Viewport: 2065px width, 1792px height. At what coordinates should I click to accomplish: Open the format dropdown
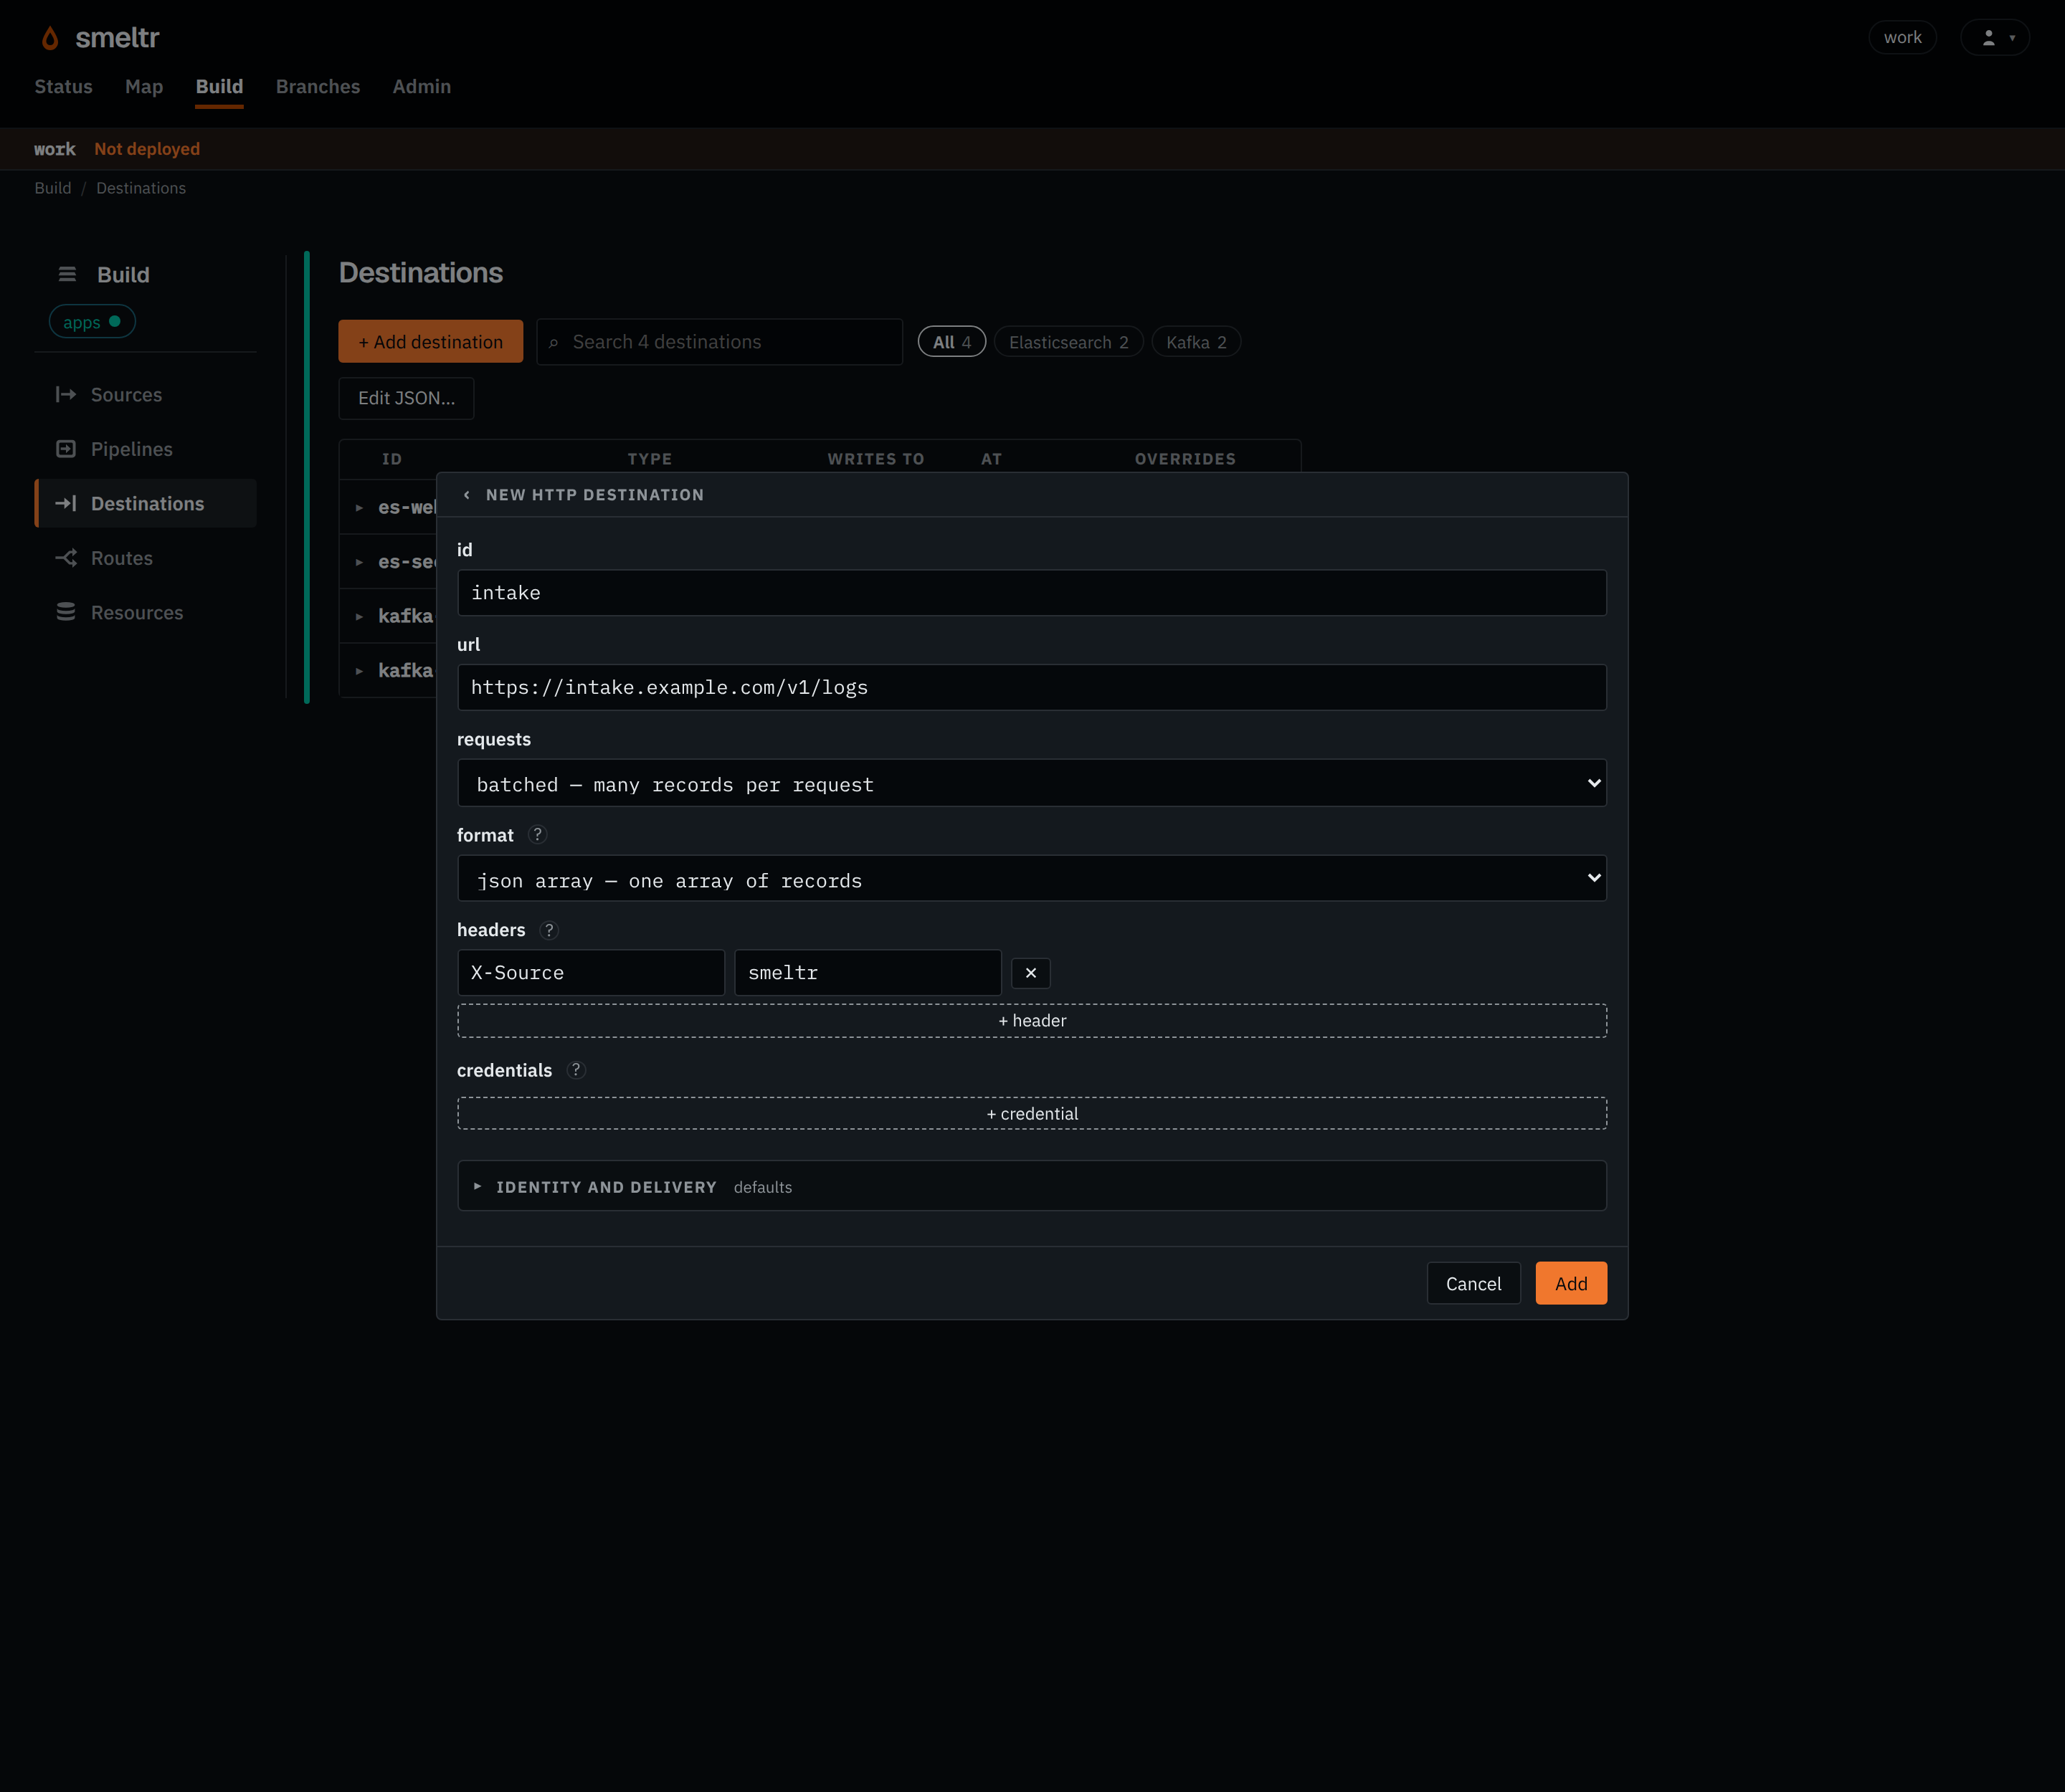click(x=1032, y=878)
